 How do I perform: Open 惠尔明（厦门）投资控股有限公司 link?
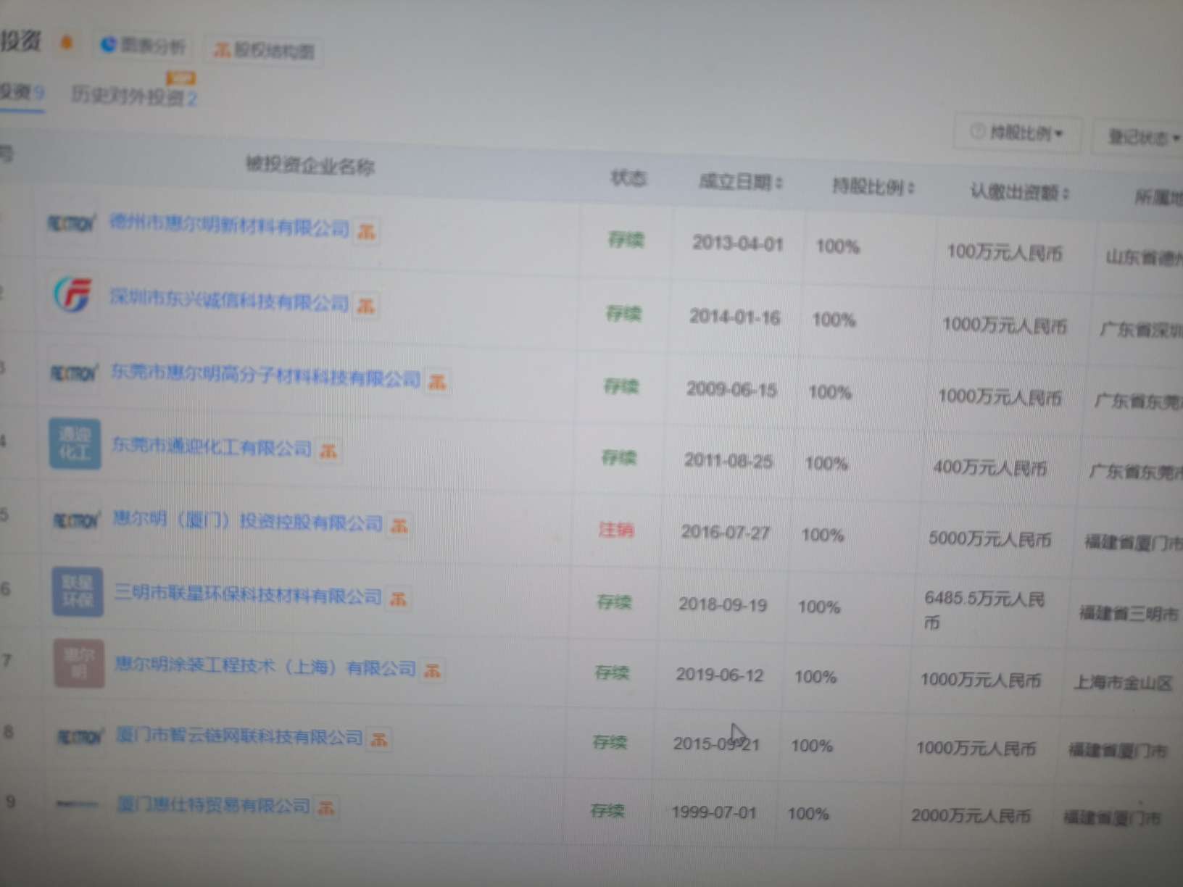point(247,520)
